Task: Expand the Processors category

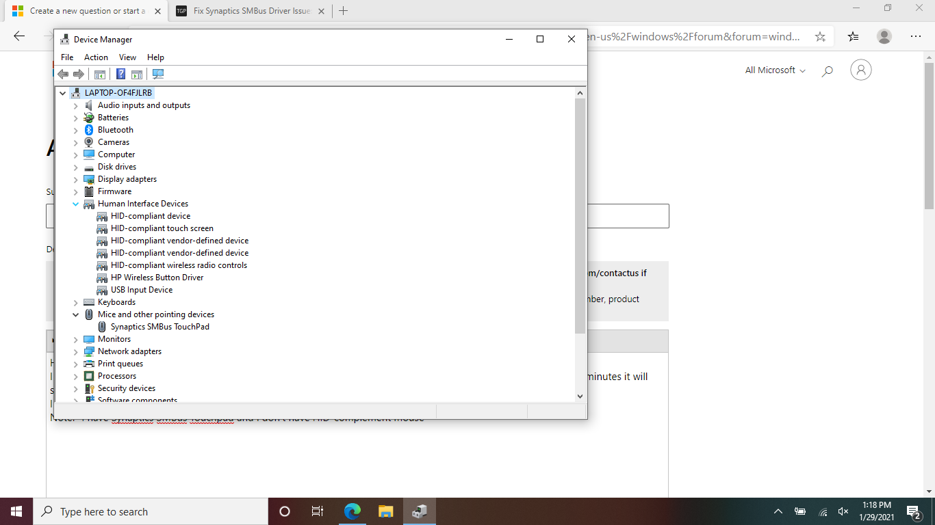Action: pos(76,376)
